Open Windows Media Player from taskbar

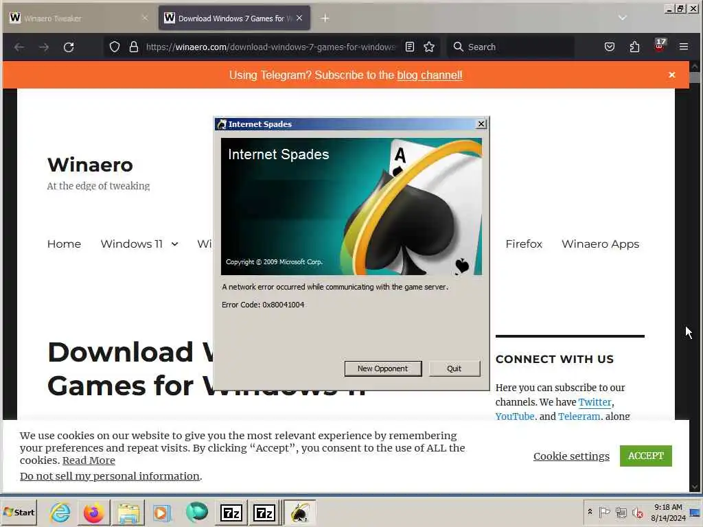click(x=161, y=512)
